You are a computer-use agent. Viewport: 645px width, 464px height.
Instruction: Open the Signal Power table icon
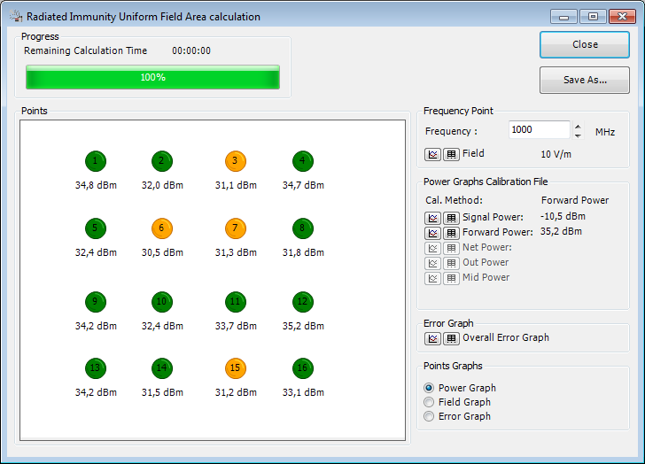451,218
